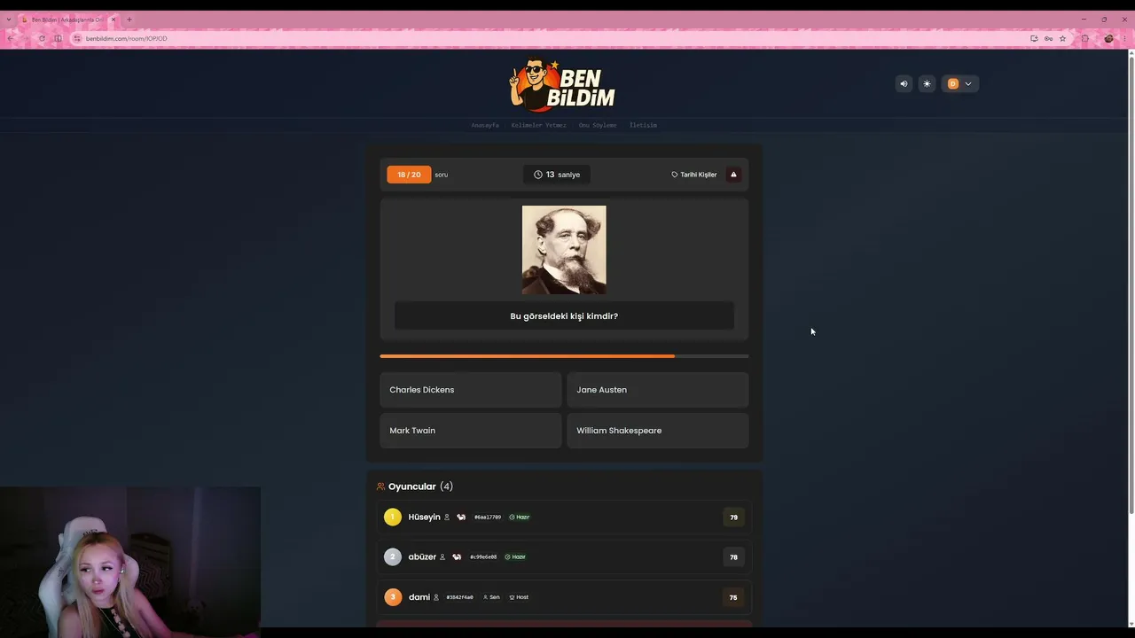
Task: Click the Host badge in dami's row
Action: point(519,597)
